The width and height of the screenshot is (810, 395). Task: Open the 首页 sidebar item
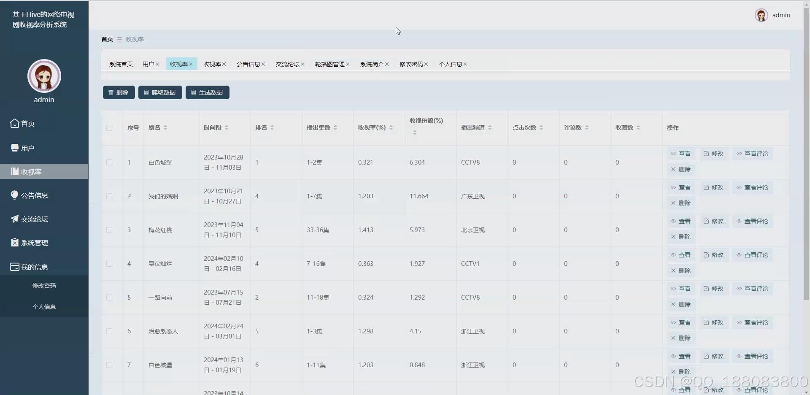(x=27, y=123)
